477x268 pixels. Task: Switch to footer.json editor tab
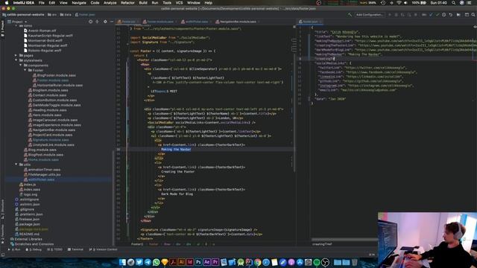(x=310, y=22)
